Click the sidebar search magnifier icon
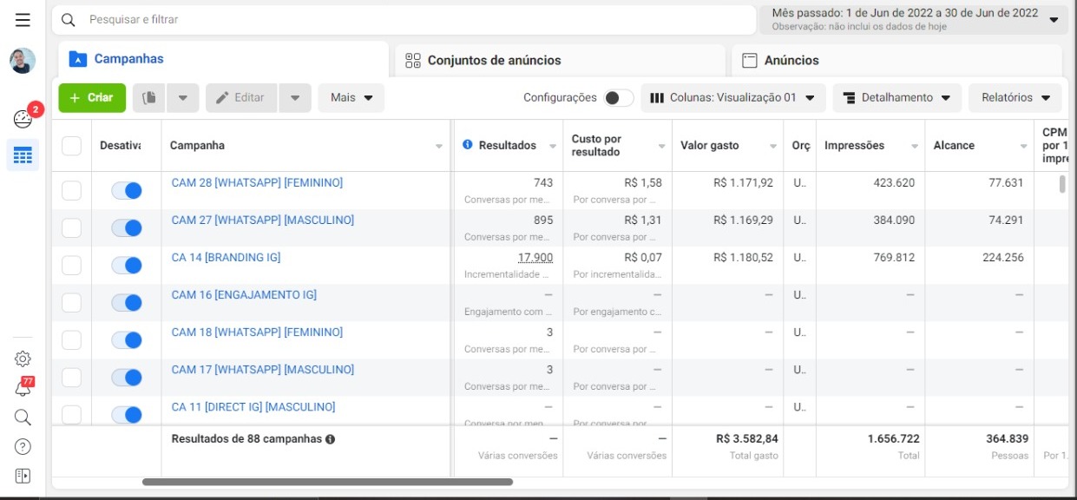The image size is (1077, 500). pos(23,418)
